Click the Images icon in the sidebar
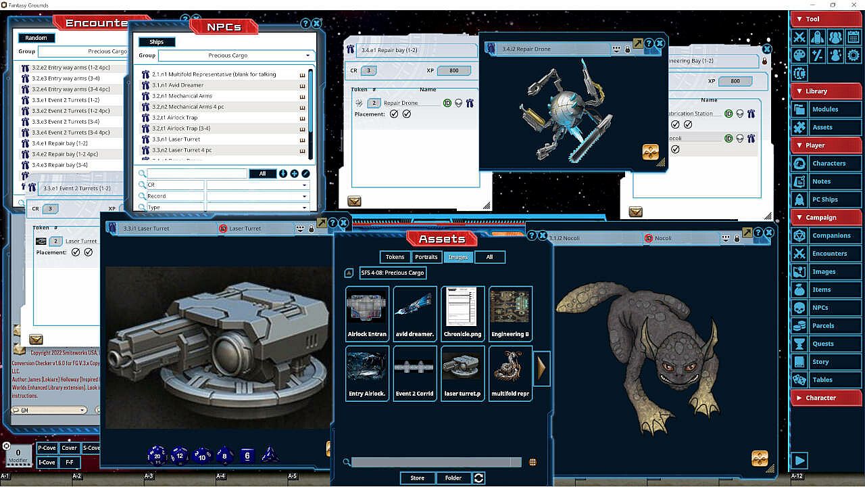This screenshot has height=487, width=865. pyautogui.click(x=799, y=271)
